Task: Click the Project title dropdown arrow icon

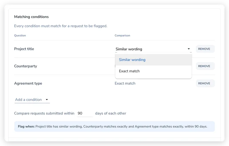Action: [x=189, y=49]
